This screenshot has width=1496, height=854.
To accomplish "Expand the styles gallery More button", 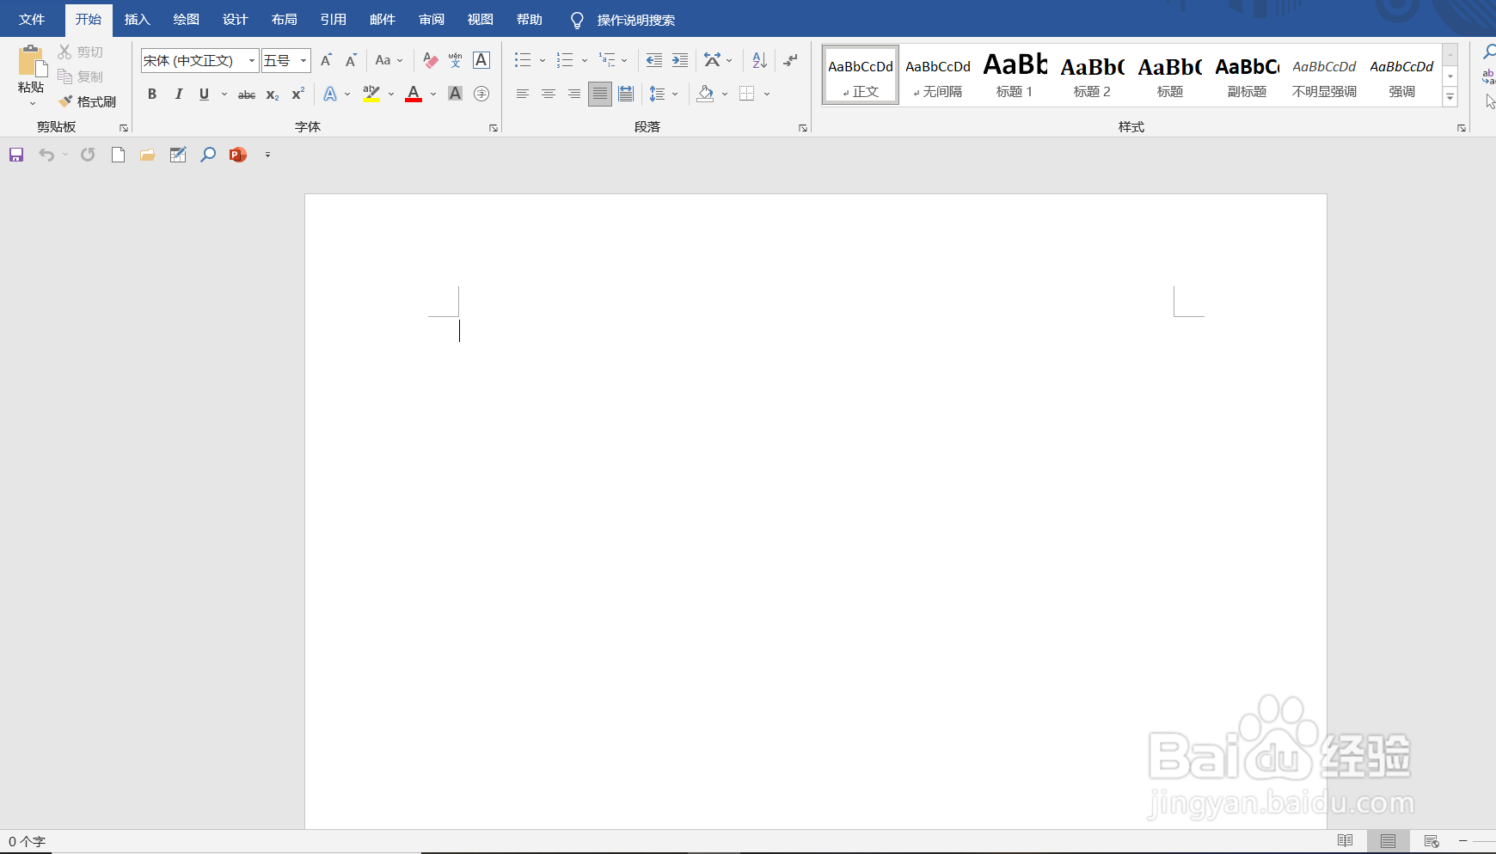I will coord(1450,97).
